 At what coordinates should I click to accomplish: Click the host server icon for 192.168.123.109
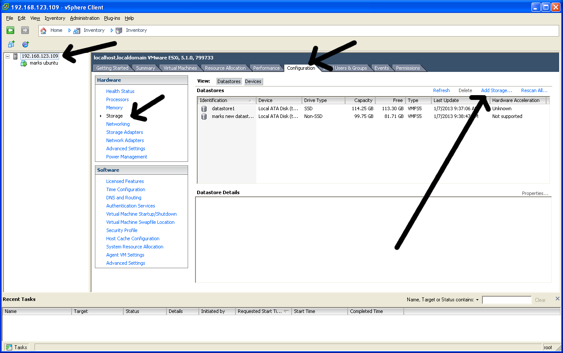pos(16,56)
